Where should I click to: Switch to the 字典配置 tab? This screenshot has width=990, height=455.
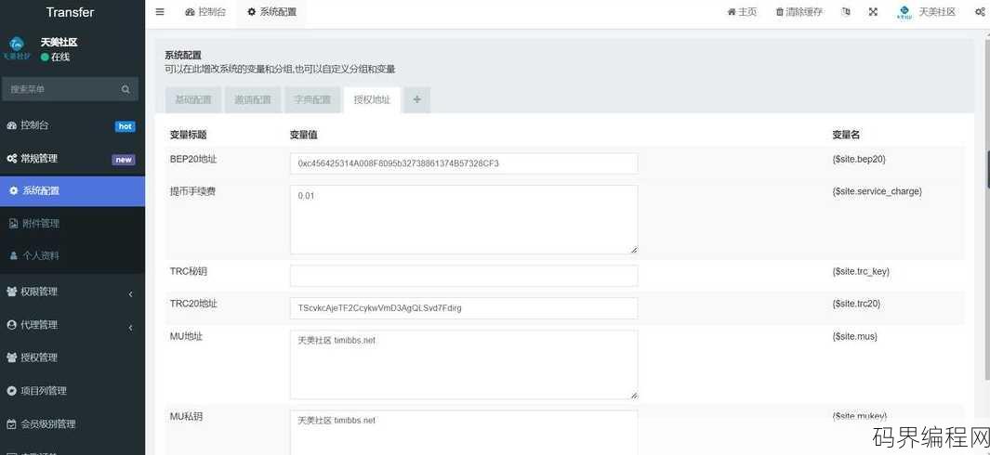pos(312,99)
